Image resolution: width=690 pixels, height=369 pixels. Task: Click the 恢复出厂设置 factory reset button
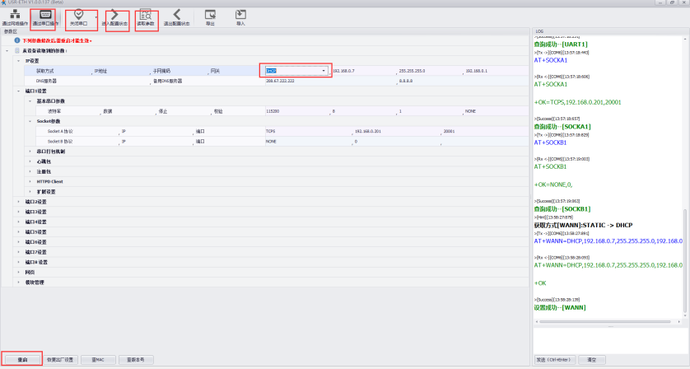tap(61, 360)
